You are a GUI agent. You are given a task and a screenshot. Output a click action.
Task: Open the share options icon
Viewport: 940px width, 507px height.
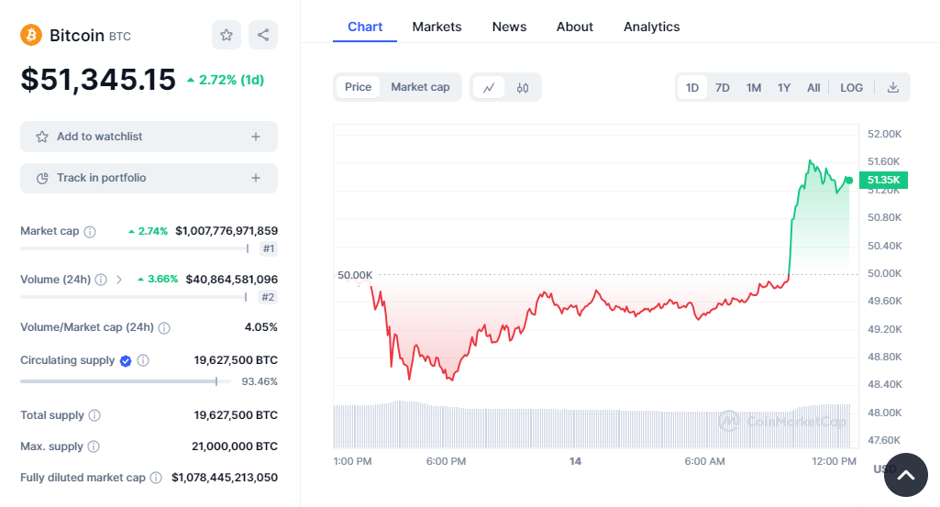(263, 35)
